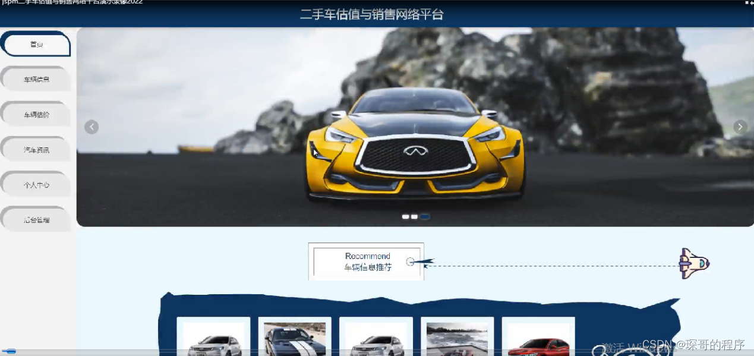
Task: Open the 车辆信息 sidebar menu item
Action: click(x=36, y=79)
